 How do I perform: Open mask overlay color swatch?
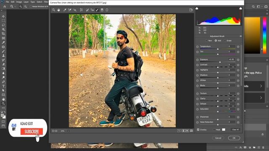224,130
